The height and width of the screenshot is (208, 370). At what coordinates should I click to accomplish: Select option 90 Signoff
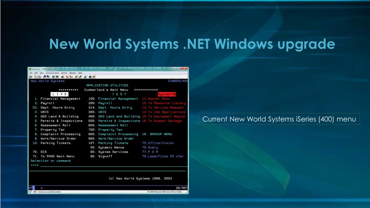click(102, 156)
